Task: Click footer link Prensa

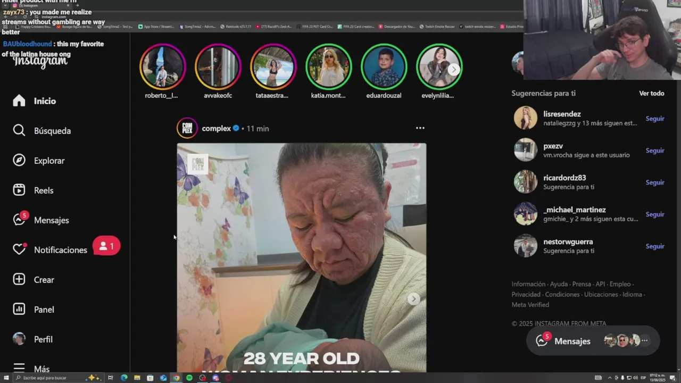Action: pyautogui.click(x=582, y=284)
